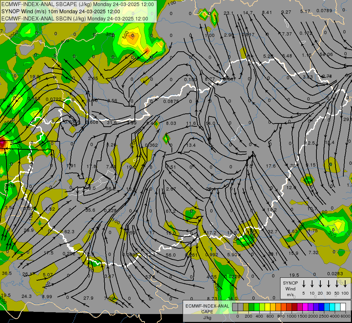Click the 5e-06 value on the map

(x=326, y=54)
